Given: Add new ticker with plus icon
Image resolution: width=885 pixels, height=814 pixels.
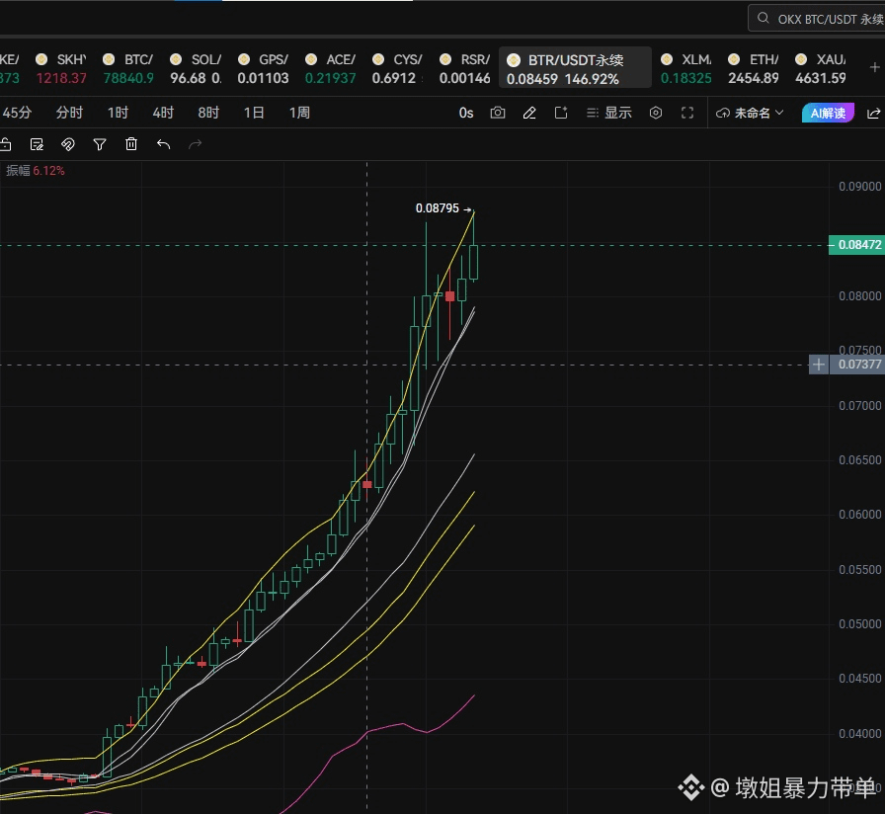Looking at the screenshot, I should click(874, 68).
